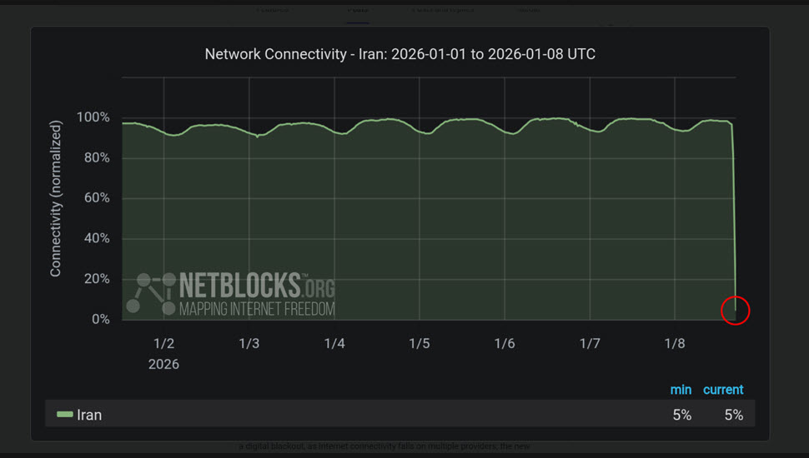Click the green Iran legend color swatch

(x=64, y=415)
